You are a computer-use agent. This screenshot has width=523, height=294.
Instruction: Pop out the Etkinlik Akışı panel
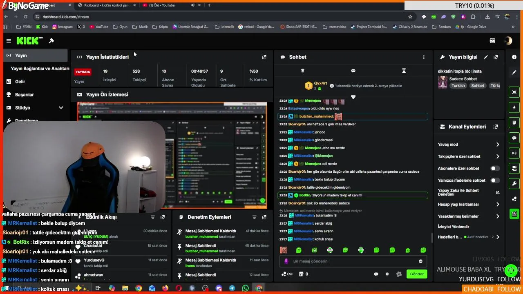tap(163, 217)
